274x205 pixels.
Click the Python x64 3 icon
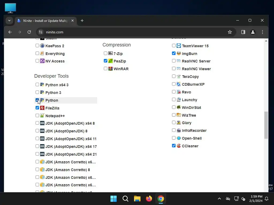42,85
